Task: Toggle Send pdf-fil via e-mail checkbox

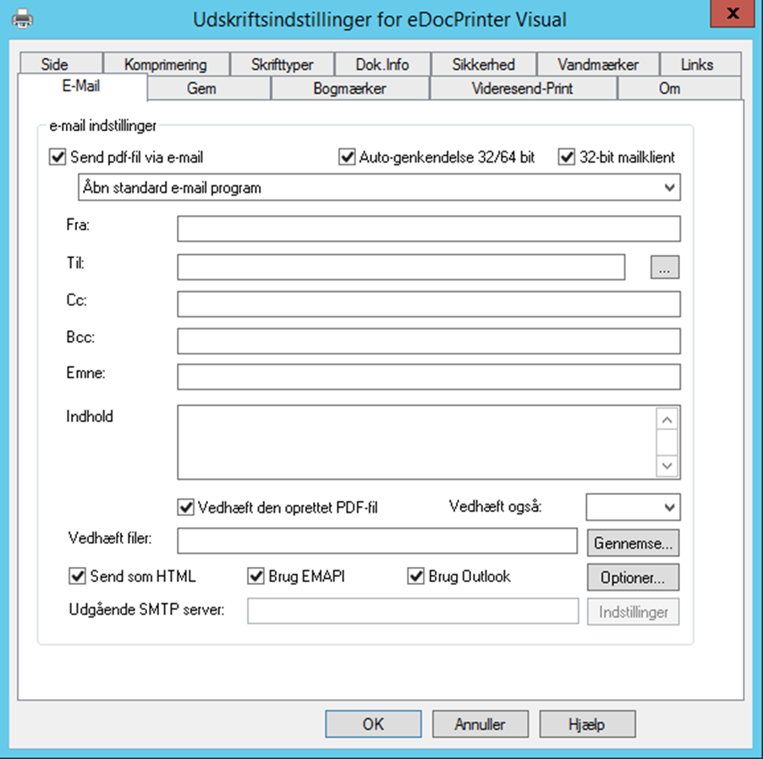Action: click(x=58, y=157)
